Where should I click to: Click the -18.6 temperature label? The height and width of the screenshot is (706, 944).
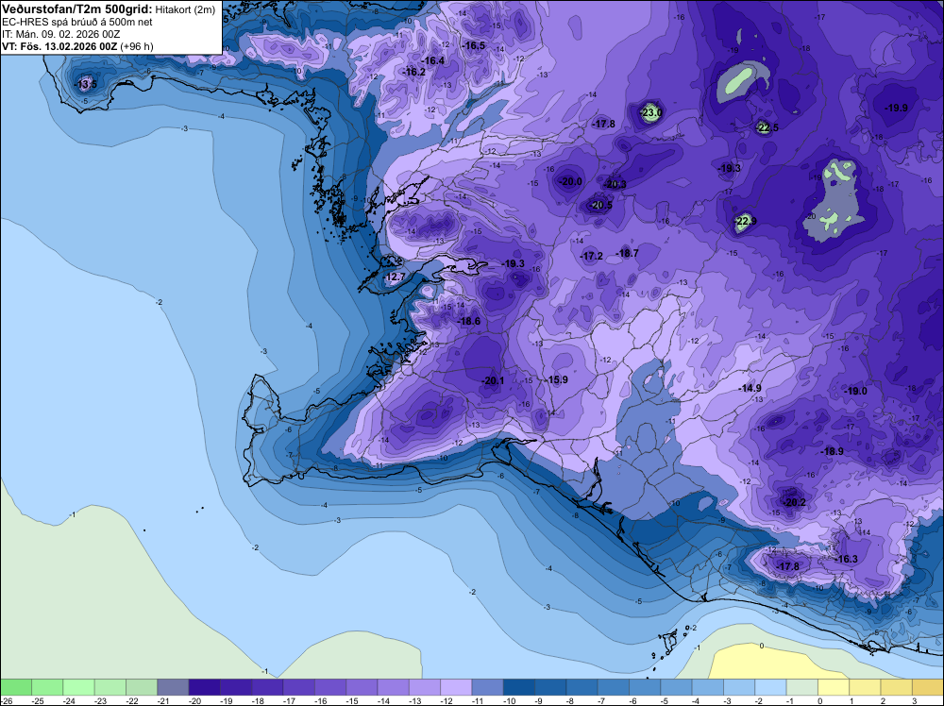pyautogui.click(x=469, y=322)
